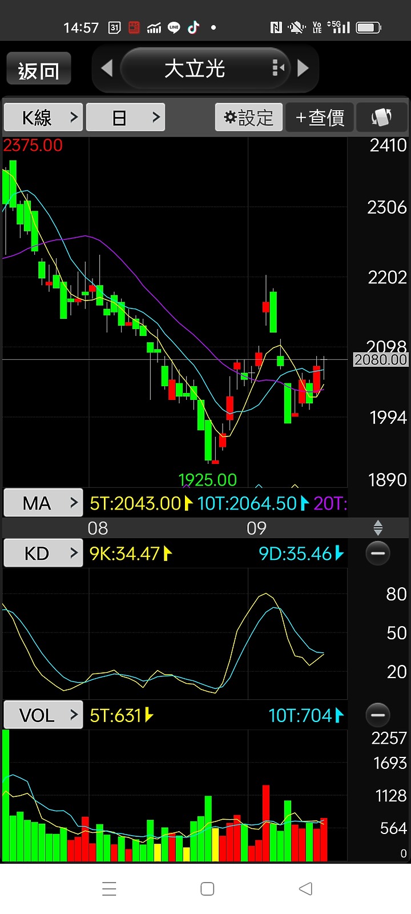This screenshot has height=914, width=411.
Task: Collapse the KD panel with minus button
Action: click(377, 553)
